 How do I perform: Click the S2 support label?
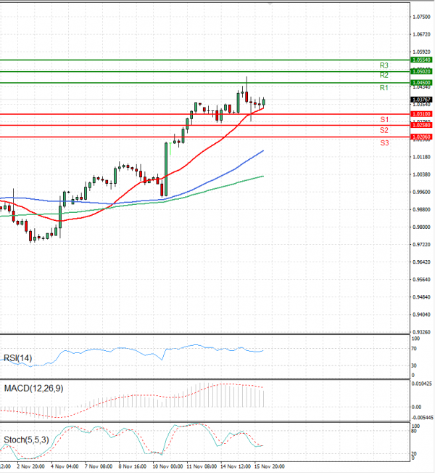(x=384, y=130)
